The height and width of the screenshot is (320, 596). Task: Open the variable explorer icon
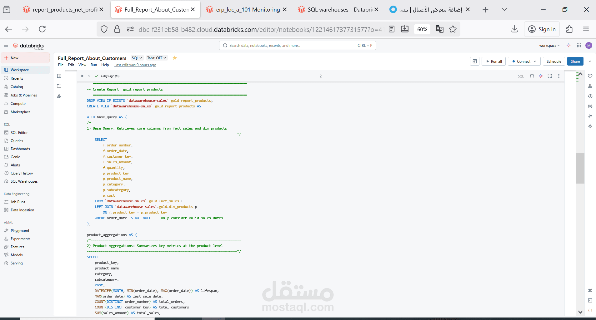point(590,106)
